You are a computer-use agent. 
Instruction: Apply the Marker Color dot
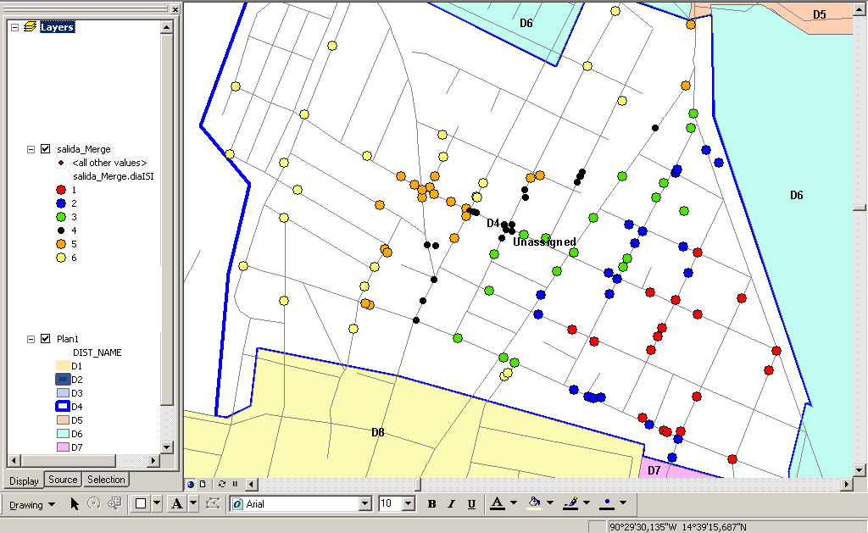(x=607, y=503)
